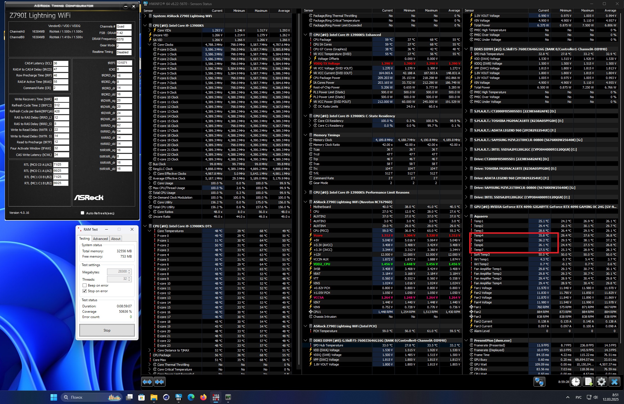Collapse the Memory Timings section
Image resolution: width=624 pixels, height=404 pixels.
[305, 135]
